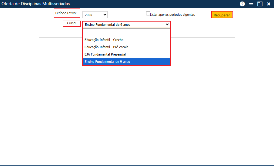The width and height of the screenshot is (274, 166).
Task: Select highlighted Ensino Fundamental de 9 anos option
Action: tap(107, 62)
